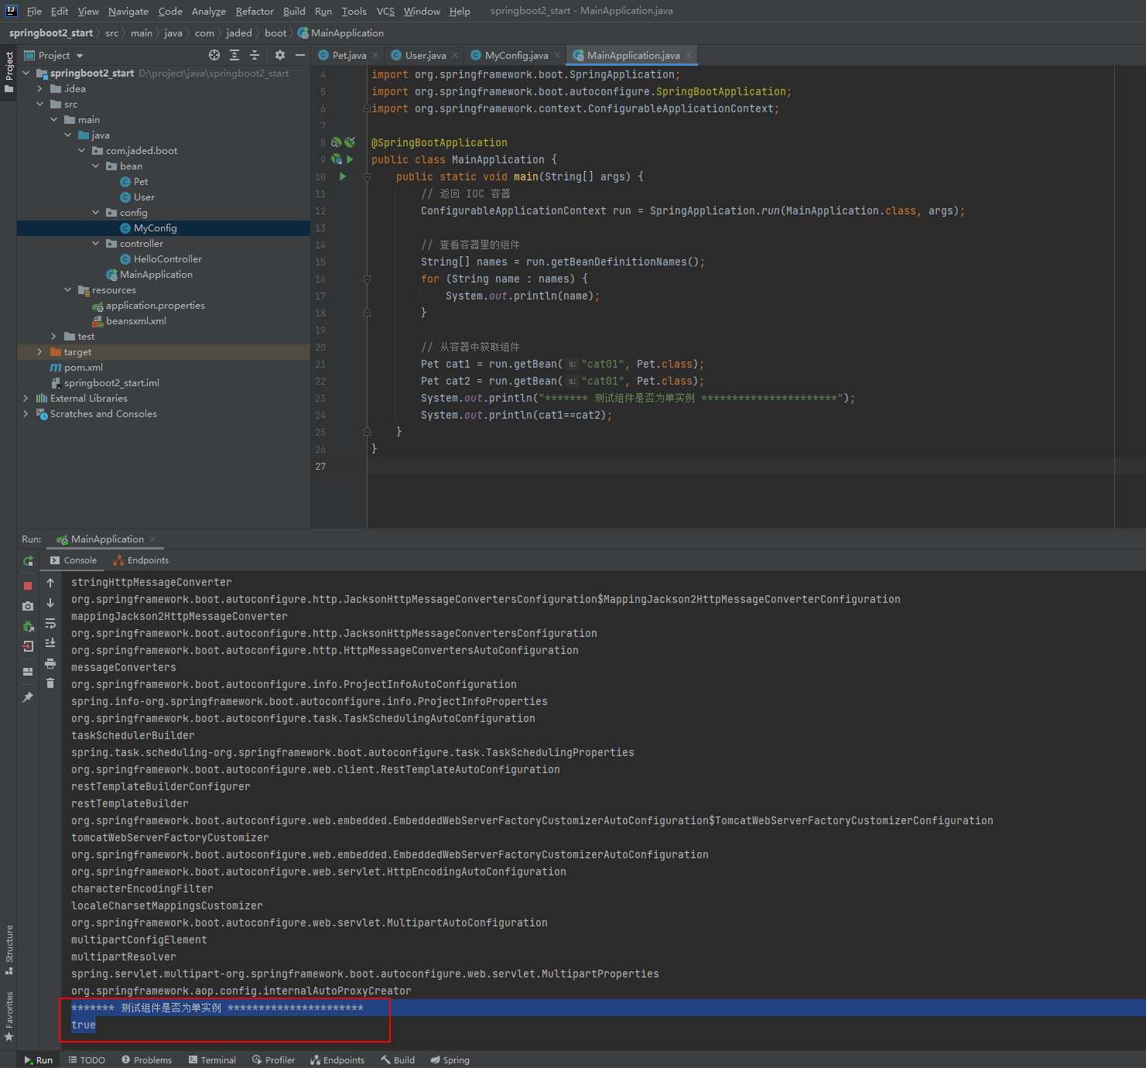Expand External Libraries node

coord(26,399)
